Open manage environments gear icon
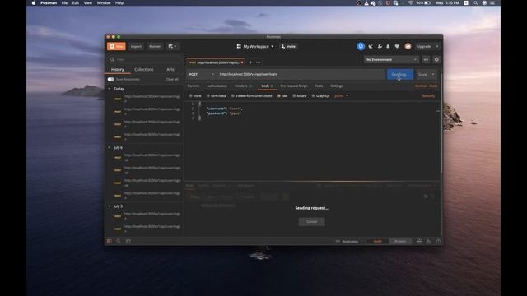 coord(436,60)
